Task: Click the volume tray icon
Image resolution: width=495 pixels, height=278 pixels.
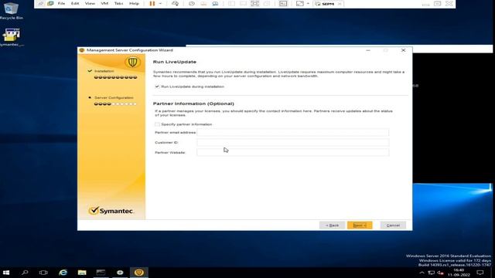Action: (441, 273)
